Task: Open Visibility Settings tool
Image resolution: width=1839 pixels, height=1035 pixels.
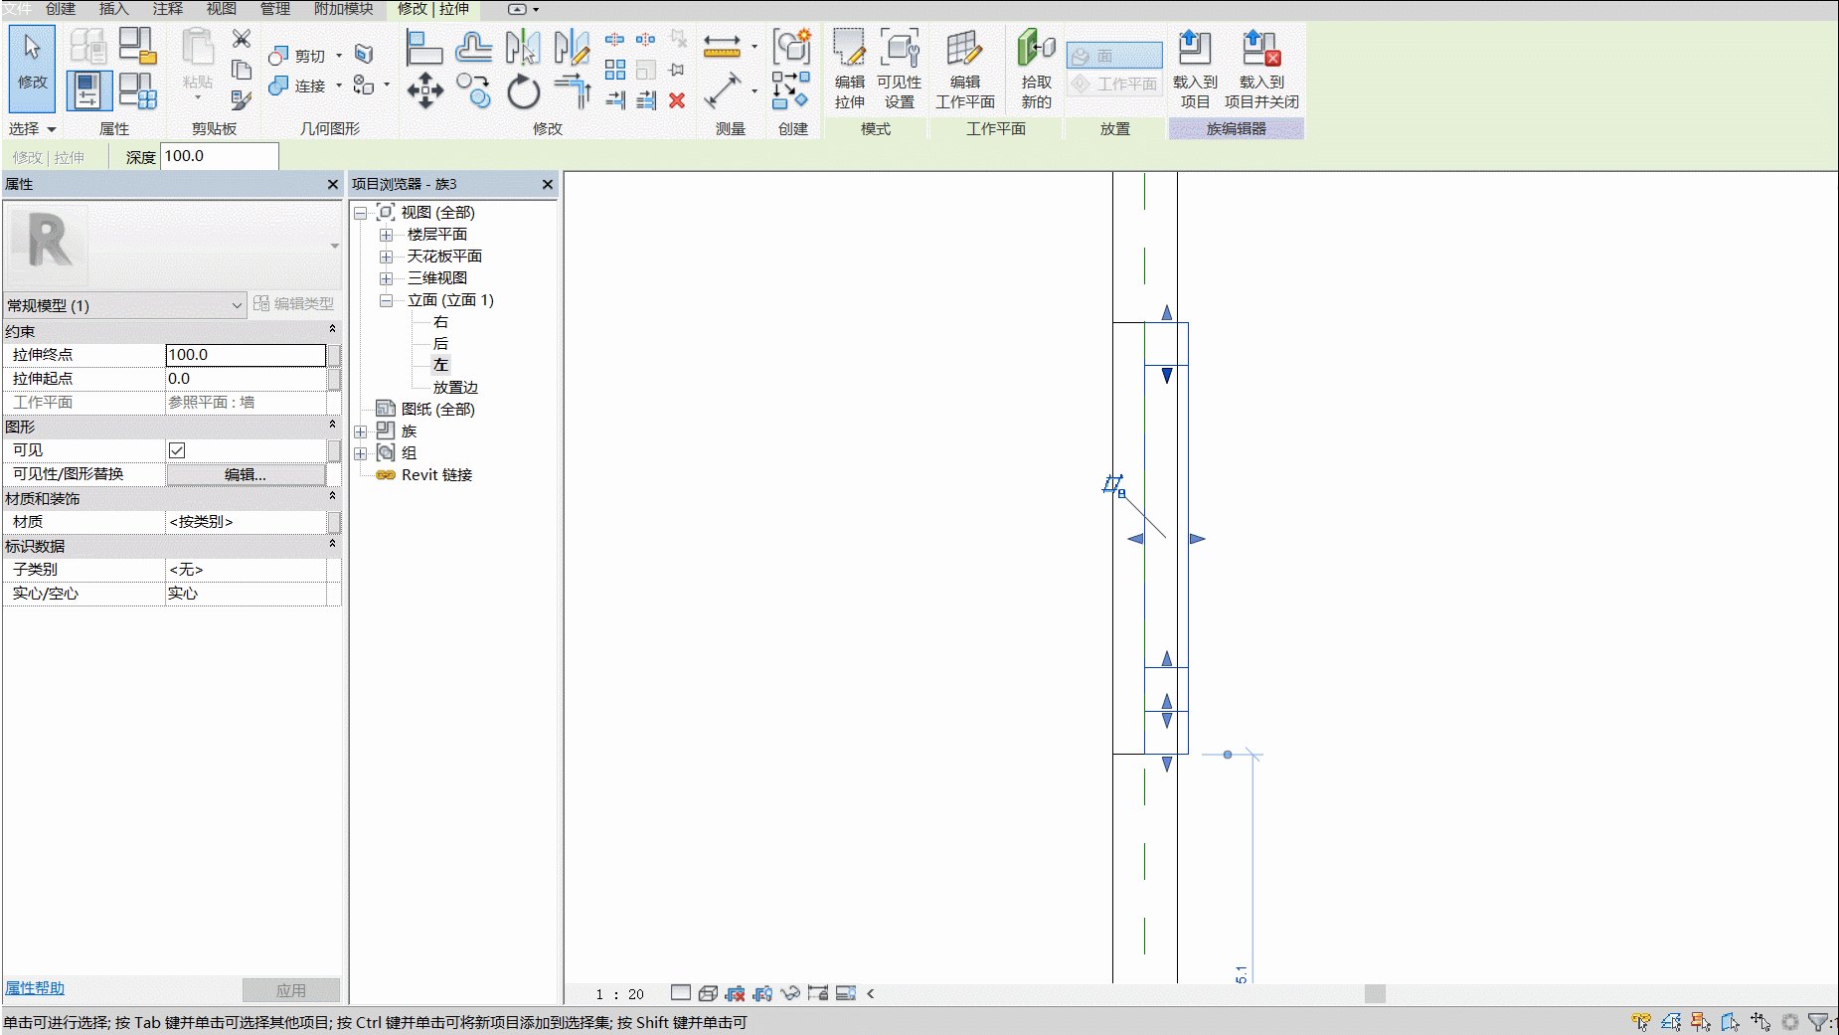Action: click(899, 70)
